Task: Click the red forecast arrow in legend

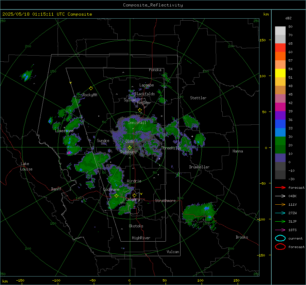Action: click(x=280, y=187)
